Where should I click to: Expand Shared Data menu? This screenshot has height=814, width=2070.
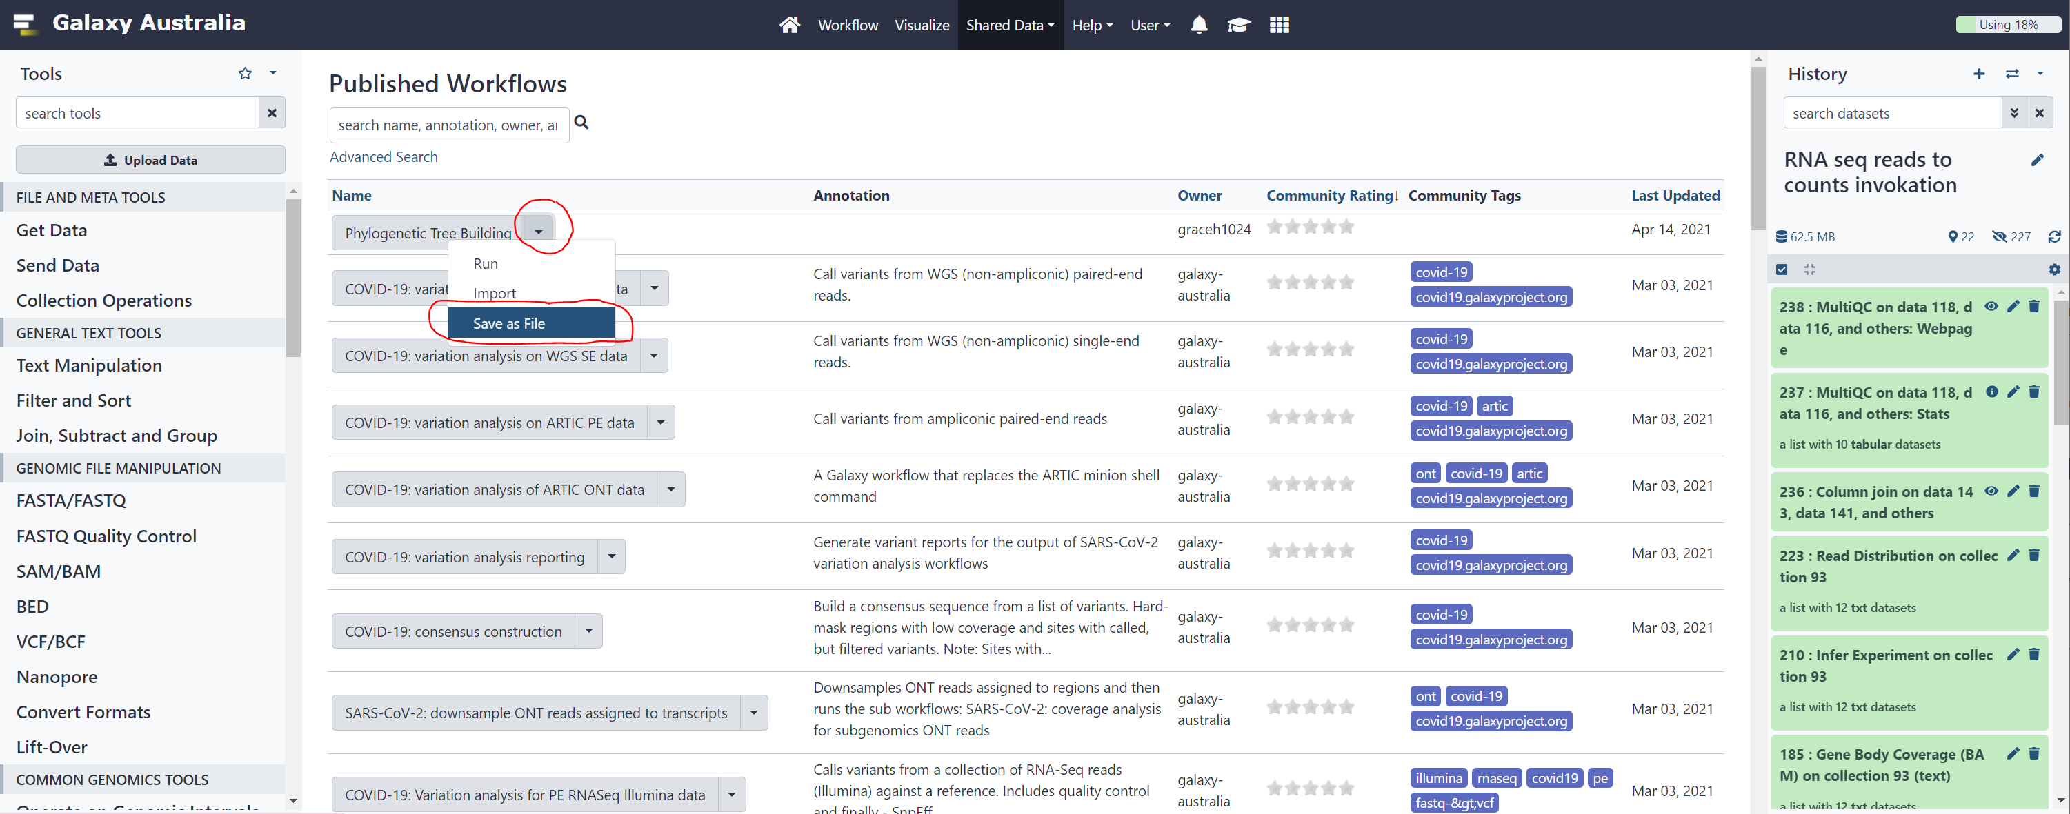pos(1009,25)
